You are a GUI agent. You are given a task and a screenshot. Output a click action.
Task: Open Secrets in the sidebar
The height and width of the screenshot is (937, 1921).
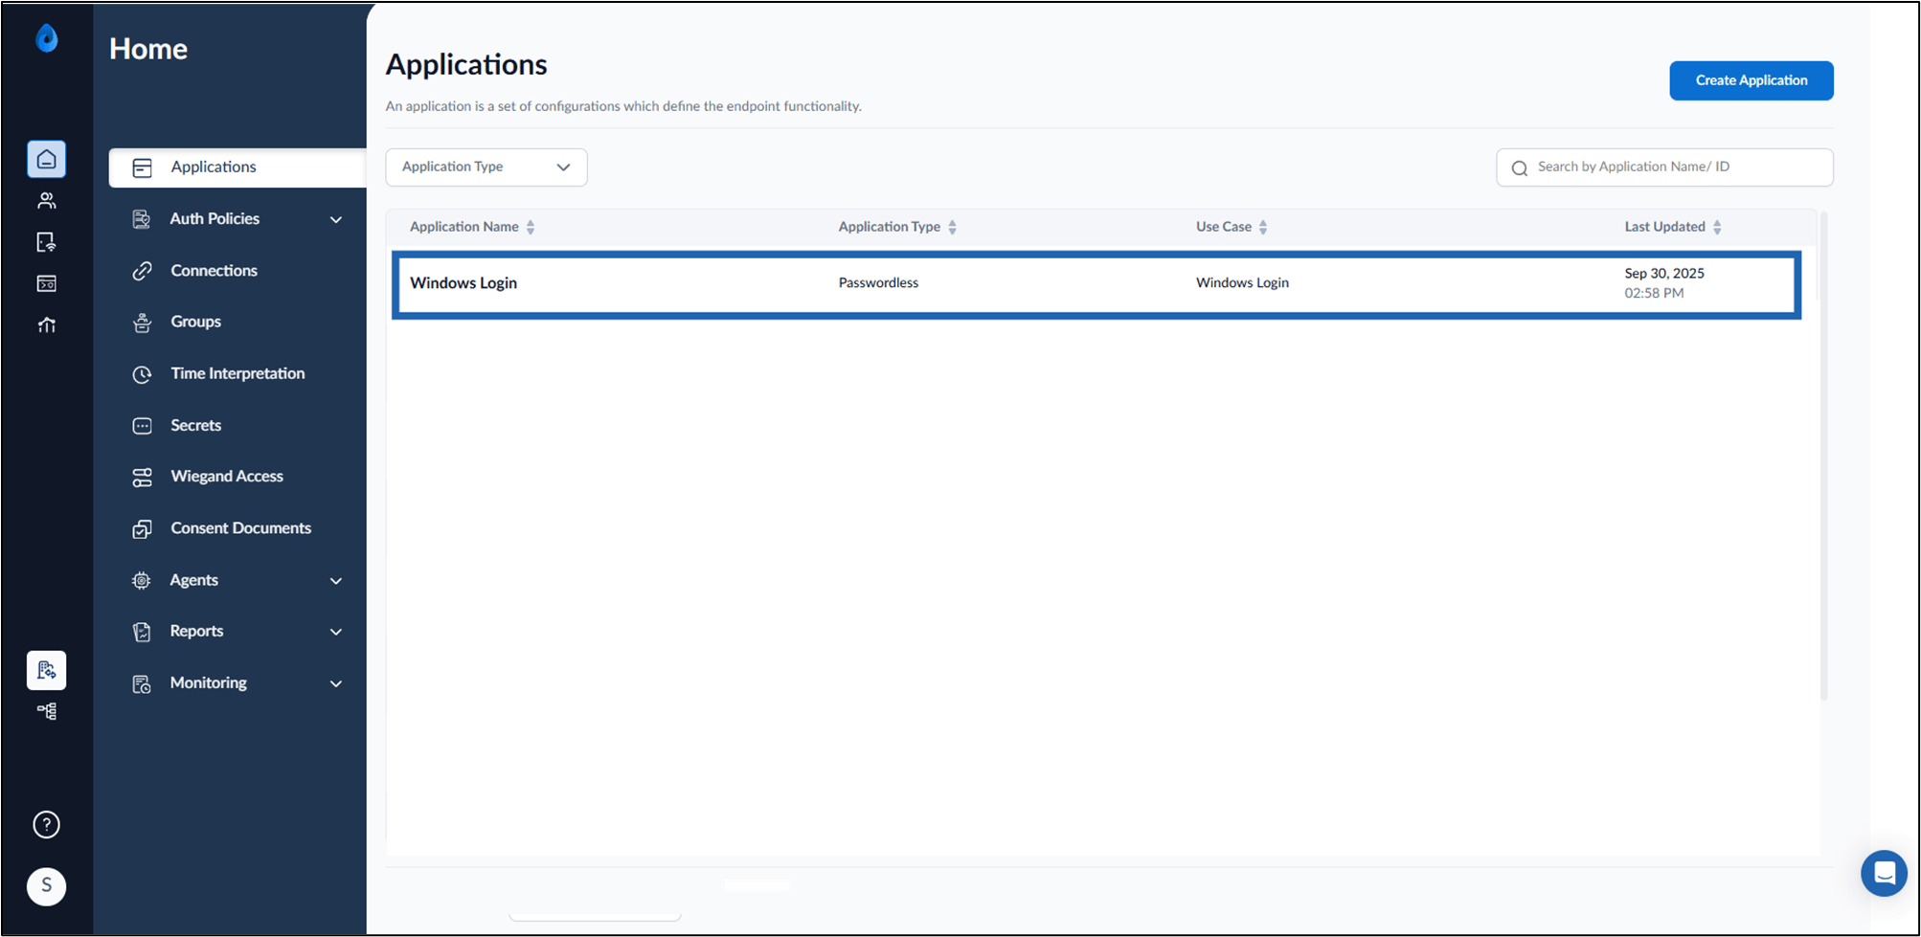coord(195,425)
